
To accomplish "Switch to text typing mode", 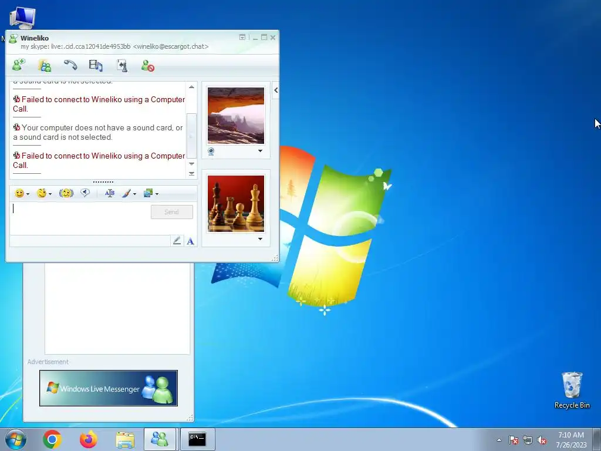I will pos(191,241).
